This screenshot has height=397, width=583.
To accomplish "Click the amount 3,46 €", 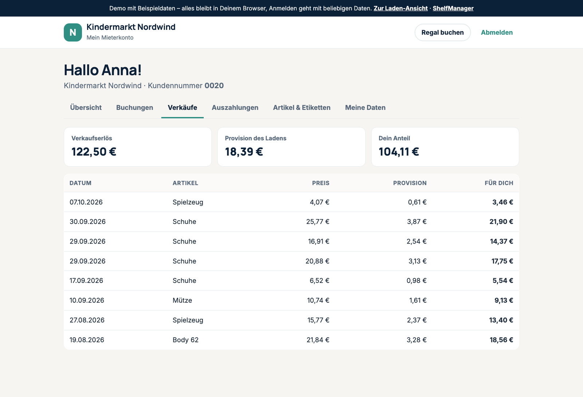I will [x=503, y=202].
